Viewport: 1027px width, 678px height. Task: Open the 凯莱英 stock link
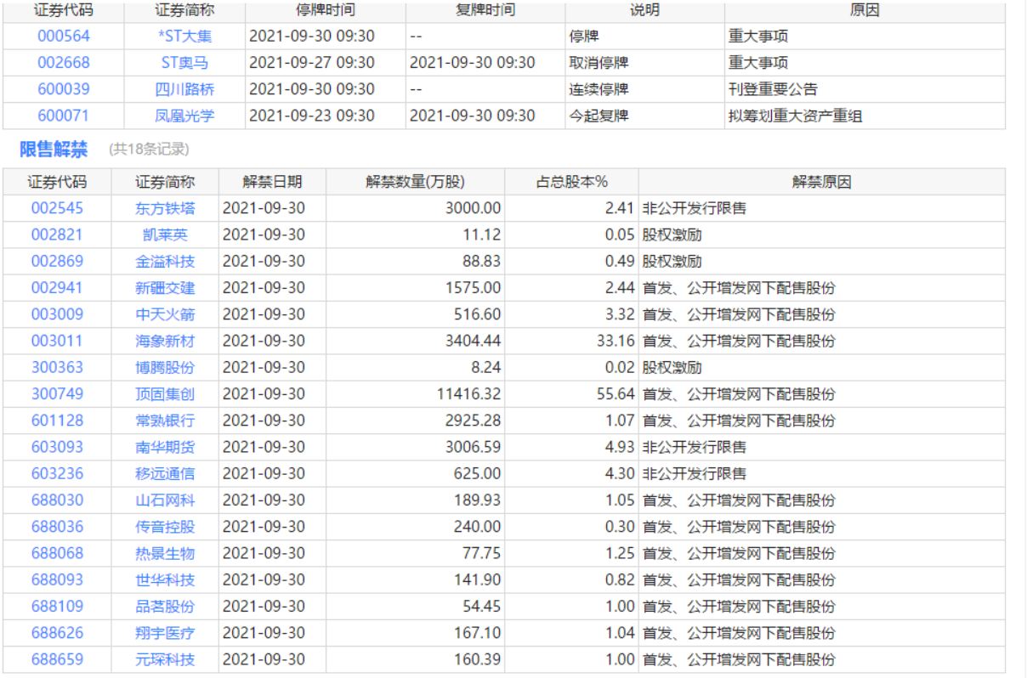[x=165, y=234]
